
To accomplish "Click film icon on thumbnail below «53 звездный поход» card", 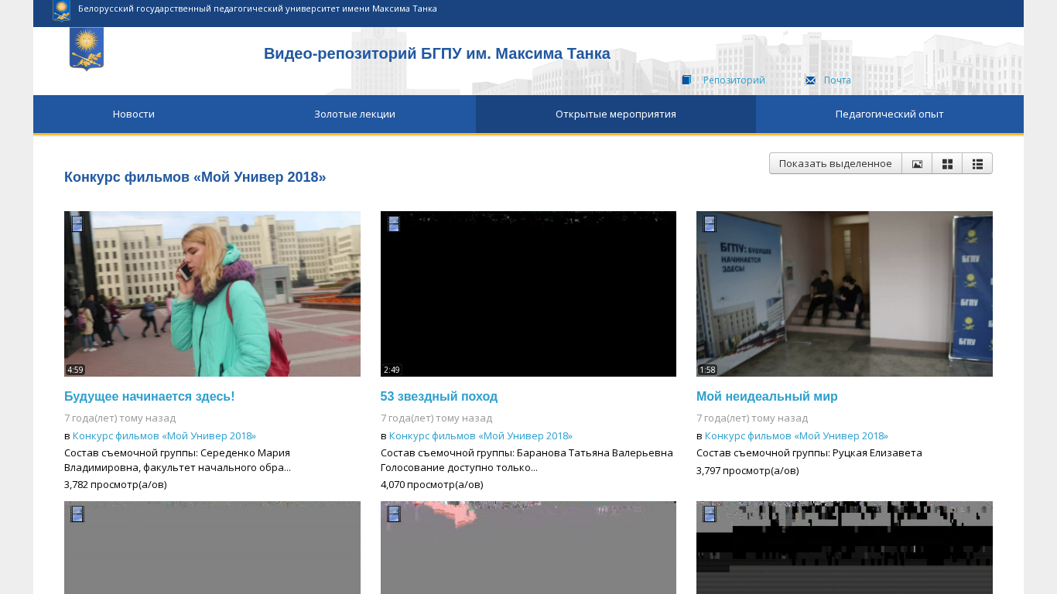I will click(x=394, y=514).
